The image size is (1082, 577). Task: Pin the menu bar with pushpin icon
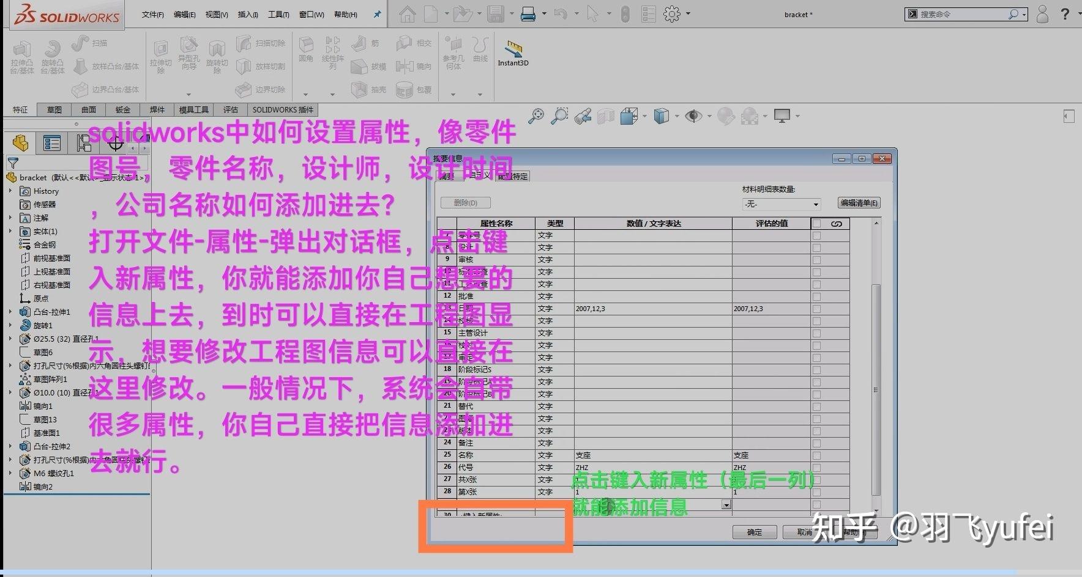(378, 14)
